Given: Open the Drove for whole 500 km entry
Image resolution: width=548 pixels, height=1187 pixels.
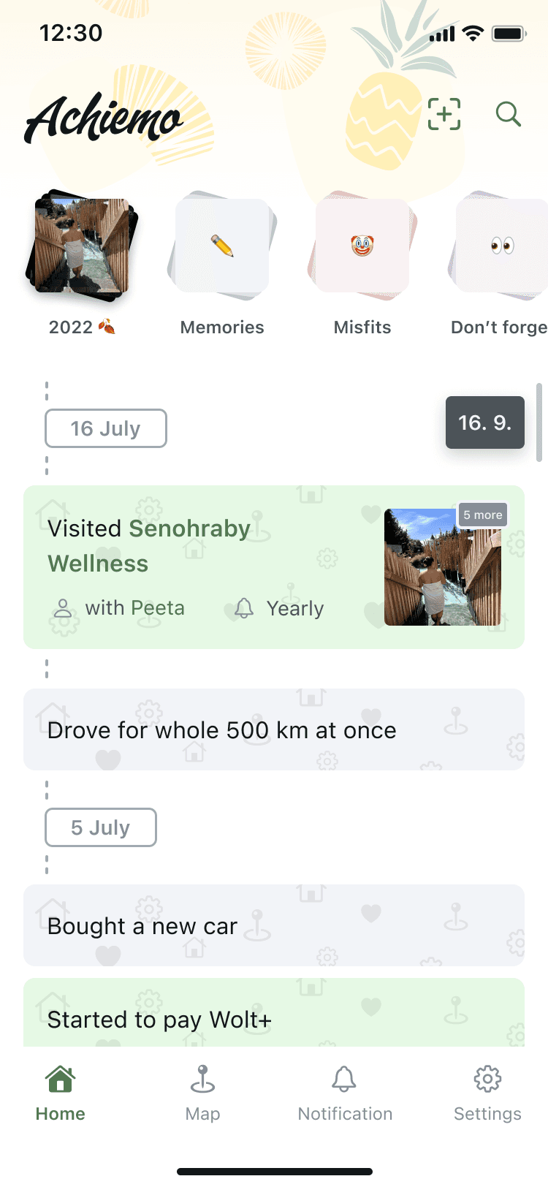Looking at the screenshot, I should click(x=274, y=729).
